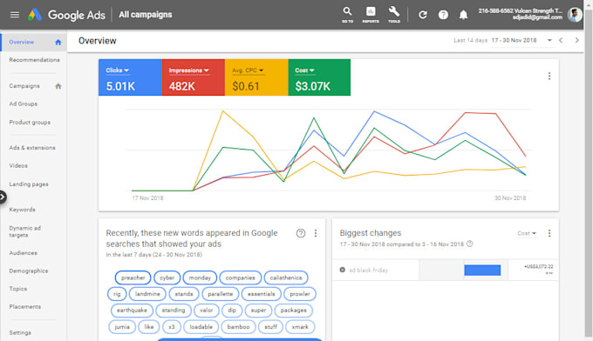This screenshot has height=341, width=593.
Task: Open Recommendations in the sidebar
Action: (34, 60)
